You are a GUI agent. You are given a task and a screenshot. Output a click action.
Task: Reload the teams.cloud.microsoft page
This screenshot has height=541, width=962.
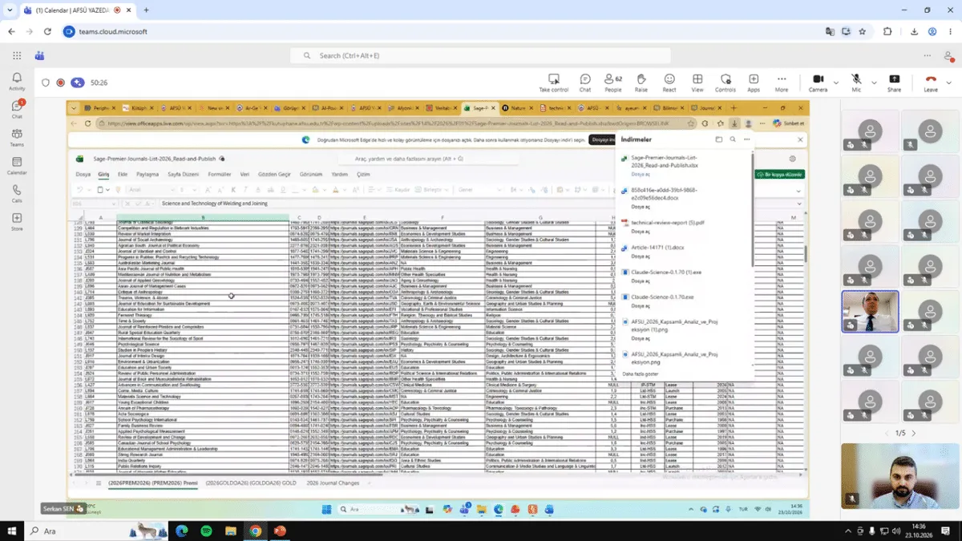pos(47,32)
